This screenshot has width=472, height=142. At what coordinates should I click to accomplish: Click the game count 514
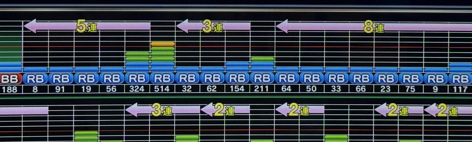point(162,89)
